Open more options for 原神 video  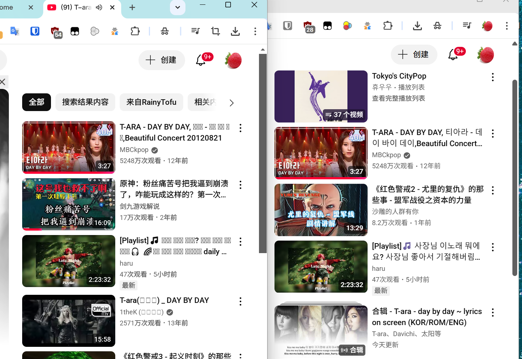240,185
